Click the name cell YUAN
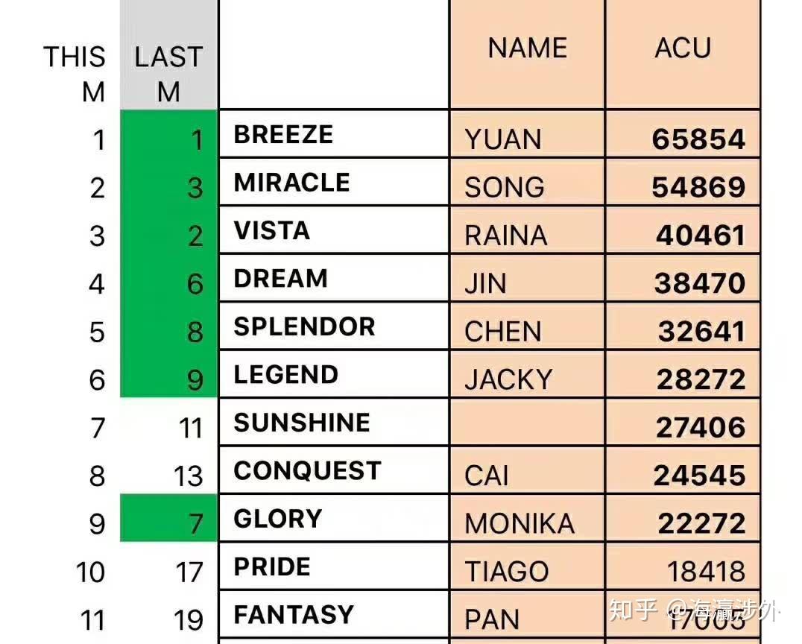Screen dimensions: 802x644 [503, 139]
